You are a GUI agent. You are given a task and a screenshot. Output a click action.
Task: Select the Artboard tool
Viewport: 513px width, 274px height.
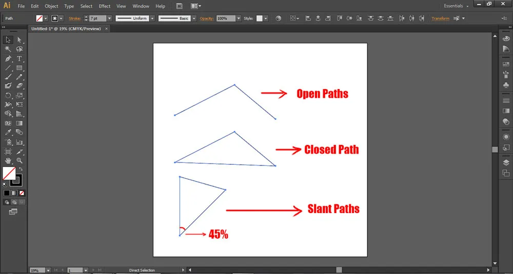coord(8,152)
